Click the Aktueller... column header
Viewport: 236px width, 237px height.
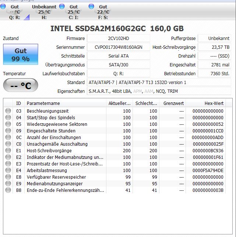click(119, 103)
